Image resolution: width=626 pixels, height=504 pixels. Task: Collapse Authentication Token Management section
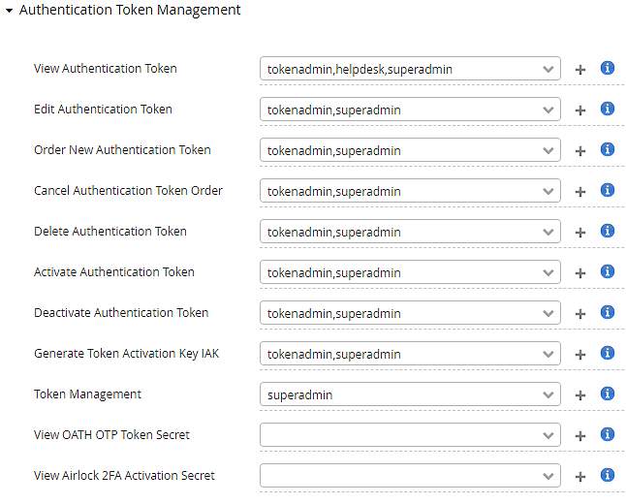click(x=9, y=11)
